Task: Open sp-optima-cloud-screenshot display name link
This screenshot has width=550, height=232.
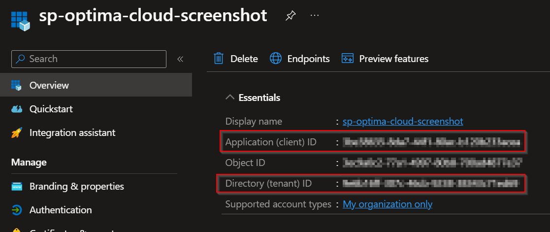Action: coord(403,122)
